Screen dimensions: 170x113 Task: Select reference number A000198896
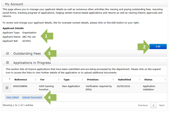pyautogui.click(x=20, y=86)
